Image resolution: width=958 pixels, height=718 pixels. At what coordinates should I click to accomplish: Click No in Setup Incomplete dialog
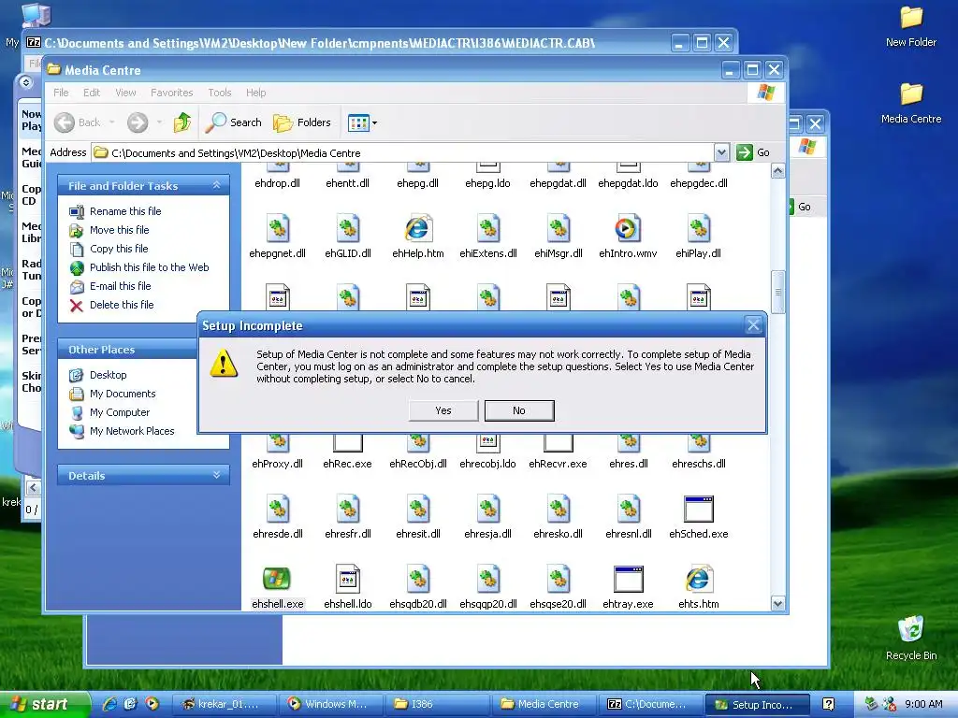pos(518,410)
